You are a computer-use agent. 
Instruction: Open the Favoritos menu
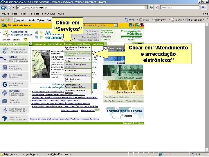tap(34, 14)
